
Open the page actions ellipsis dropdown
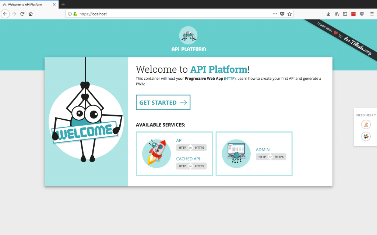(x=274, y=14)
